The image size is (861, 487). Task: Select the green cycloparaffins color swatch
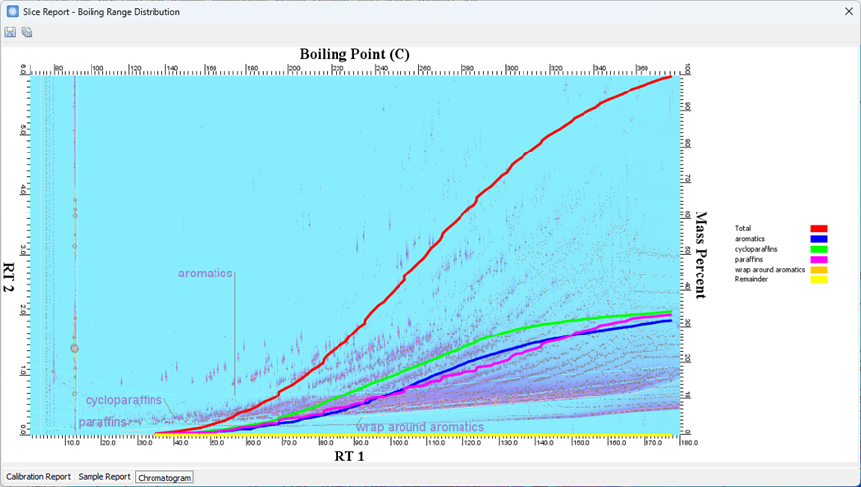tap(819, 249)
